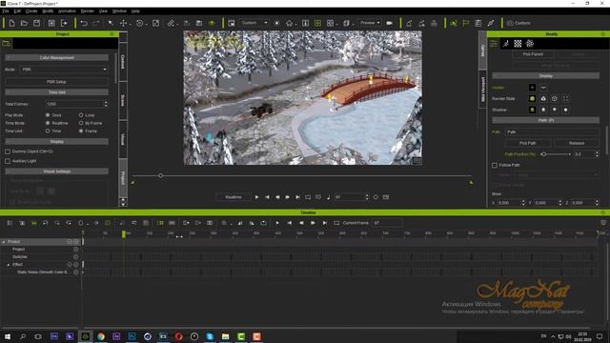The width and height of the screenshot is (610, 343).
Task: Collapse the Project track in the timeline
Action: (4, 242)
